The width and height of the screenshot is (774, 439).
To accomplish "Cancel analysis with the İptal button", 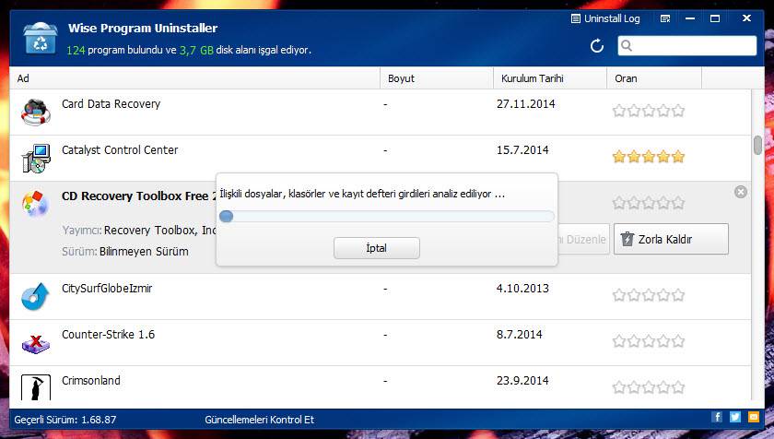I will pos(377,248).
